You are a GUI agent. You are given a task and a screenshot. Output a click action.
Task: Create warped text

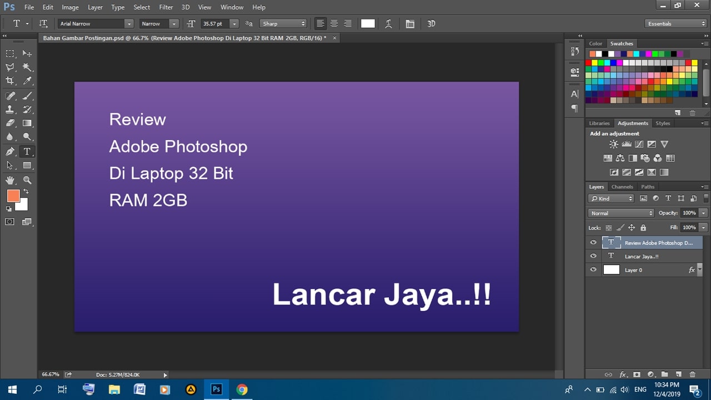pyautogui.click(x=388, y=23)
